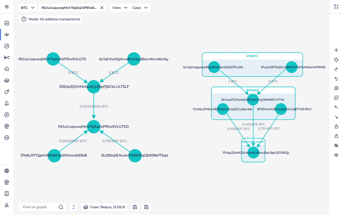
Task: Select the tags icon in the left sidebar
Action: (x=6, y=92)
